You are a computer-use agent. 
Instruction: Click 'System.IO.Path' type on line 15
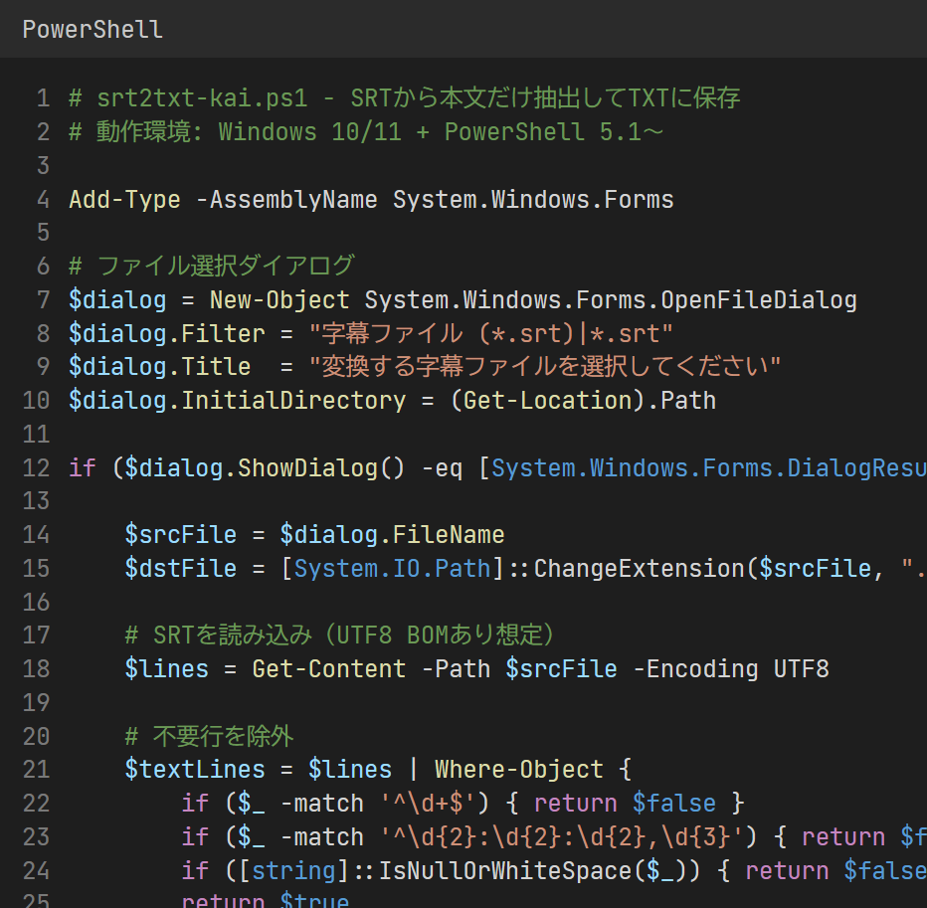tap(393, 568)
